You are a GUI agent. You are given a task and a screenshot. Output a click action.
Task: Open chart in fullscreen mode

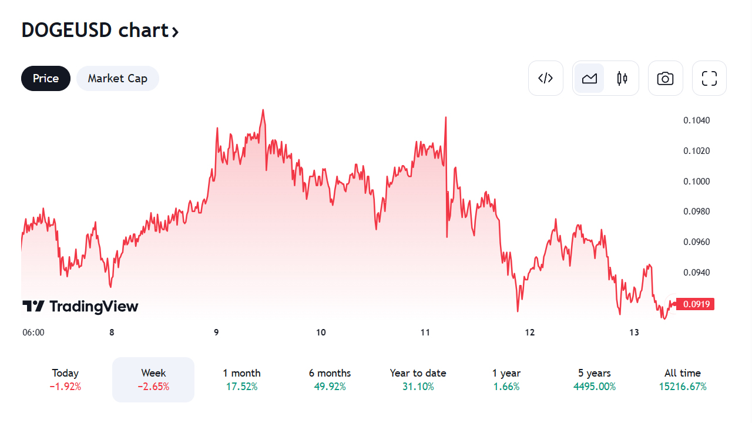(x=709, y=78)
